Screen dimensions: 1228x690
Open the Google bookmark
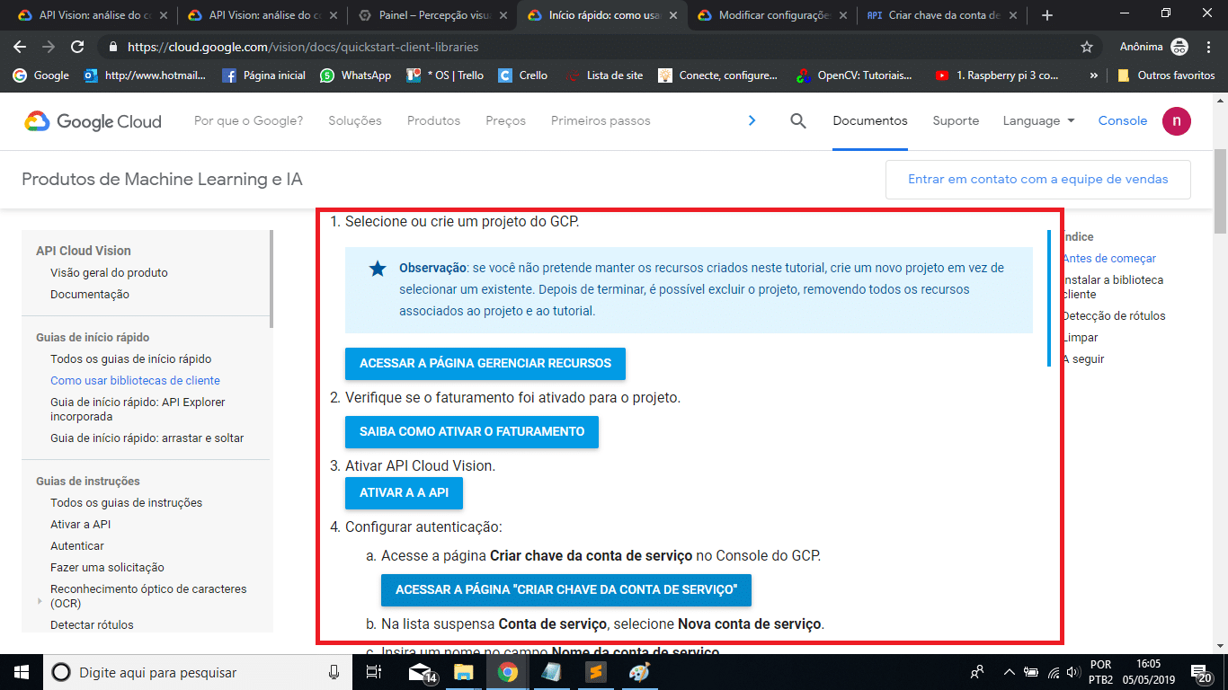coord(41,75)
